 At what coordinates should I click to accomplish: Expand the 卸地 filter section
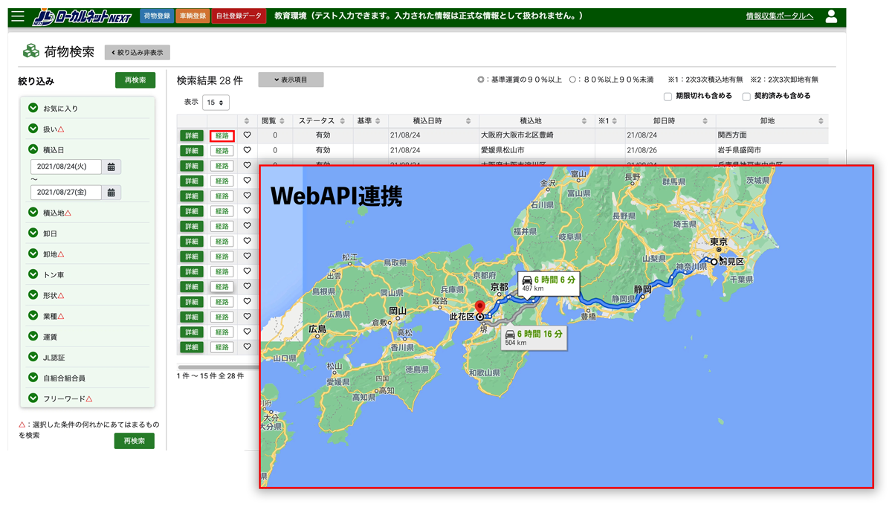coord(33,254)
